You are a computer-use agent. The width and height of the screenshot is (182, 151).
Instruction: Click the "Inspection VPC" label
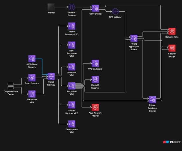click(72, 74)
